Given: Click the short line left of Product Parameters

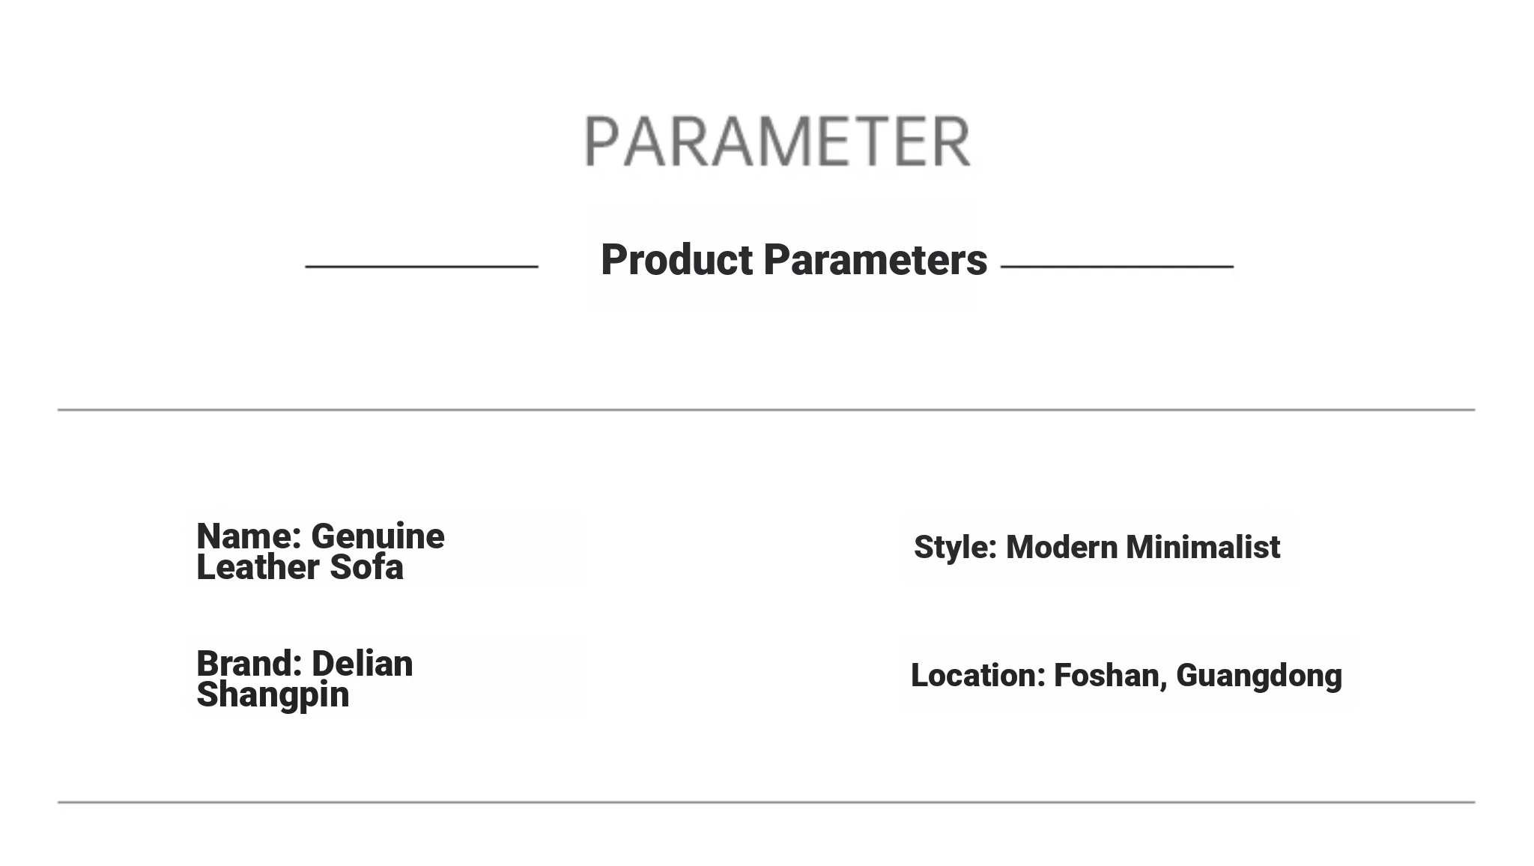Looking at the screenshot, I should pos(422,266).
